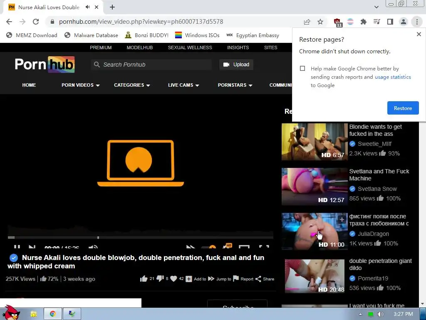Close the Restore pages popup
Viewport: 426px width, 320px height.
(x=419, y=34)
